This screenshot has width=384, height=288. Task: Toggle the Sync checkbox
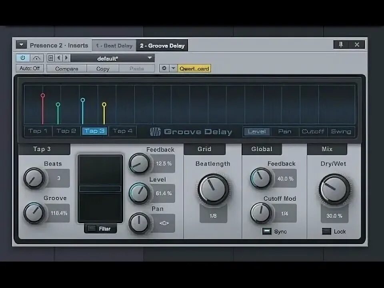click(267, 231)
